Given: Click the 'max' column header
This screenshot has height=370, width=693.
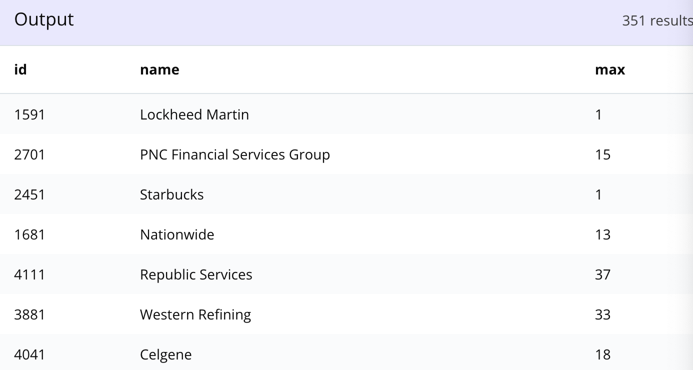Looking at the screenshot, I should (610, 69).
